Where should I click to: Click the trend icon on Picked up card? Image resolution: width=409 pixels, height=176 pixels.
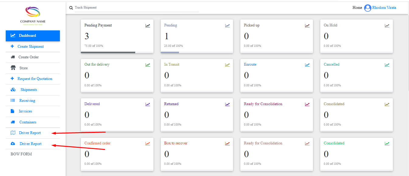point(307,26)
